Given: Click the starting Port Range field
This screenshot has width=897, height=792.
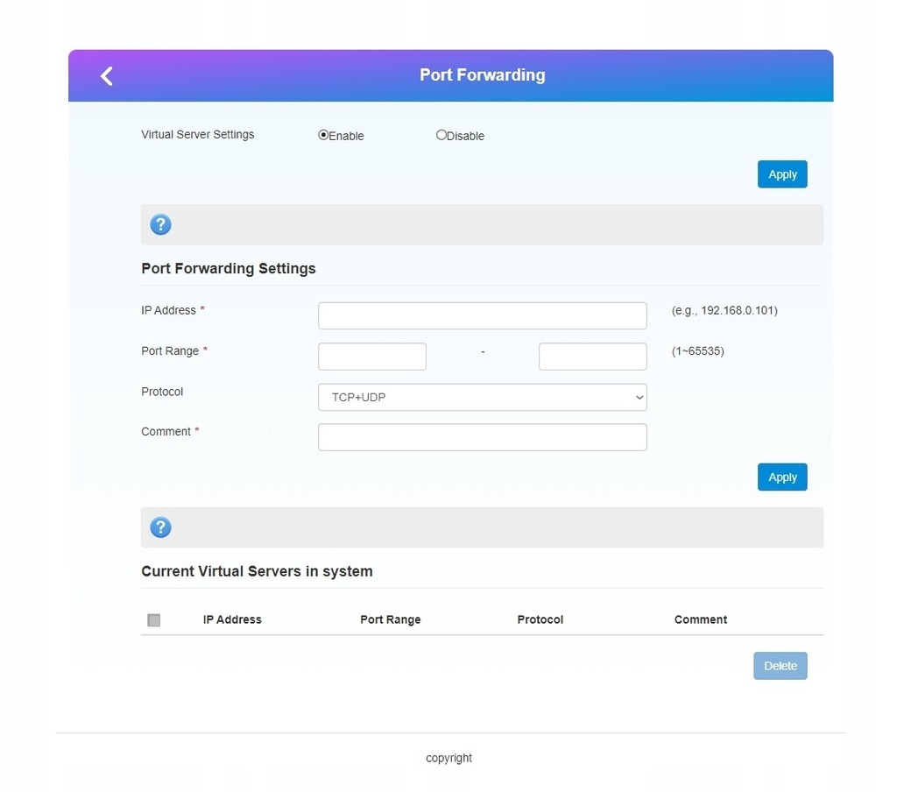Looking at the screenshot, I should click(371, 357).
